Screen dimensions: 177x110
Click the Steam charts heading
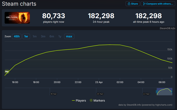coord(19,4)
